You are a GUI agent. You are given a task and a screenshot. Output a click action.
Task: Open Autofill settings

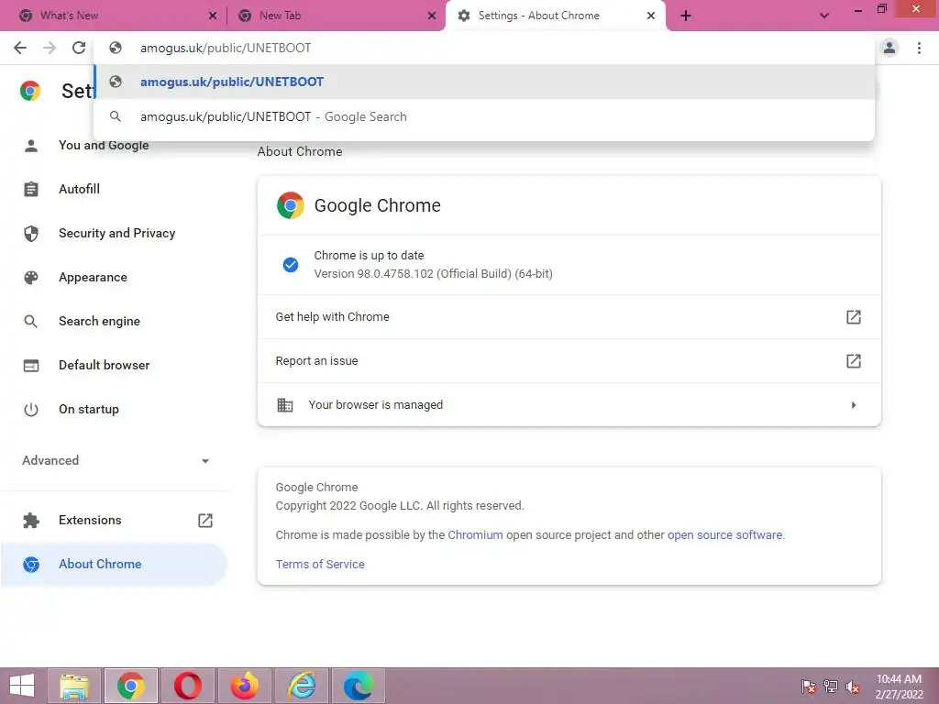79,189
